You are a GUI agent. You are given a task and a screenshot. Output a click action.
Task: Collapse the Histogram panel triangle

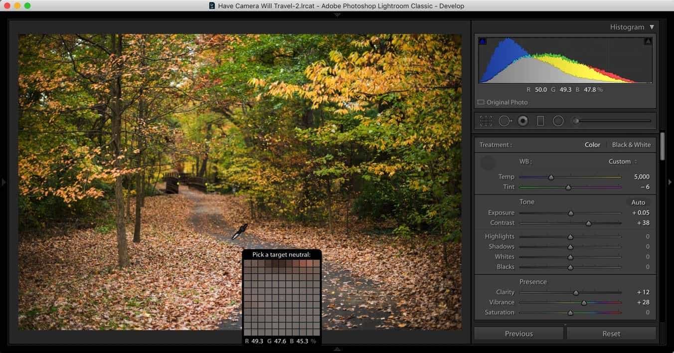tap(652, 27)
